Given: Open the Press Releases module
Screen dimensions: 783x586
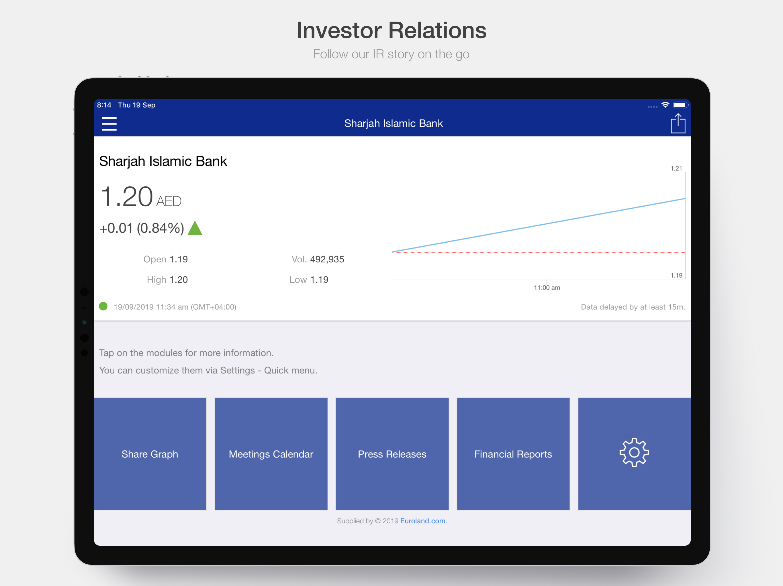Looking at the screenshot, I should [392, 454].
